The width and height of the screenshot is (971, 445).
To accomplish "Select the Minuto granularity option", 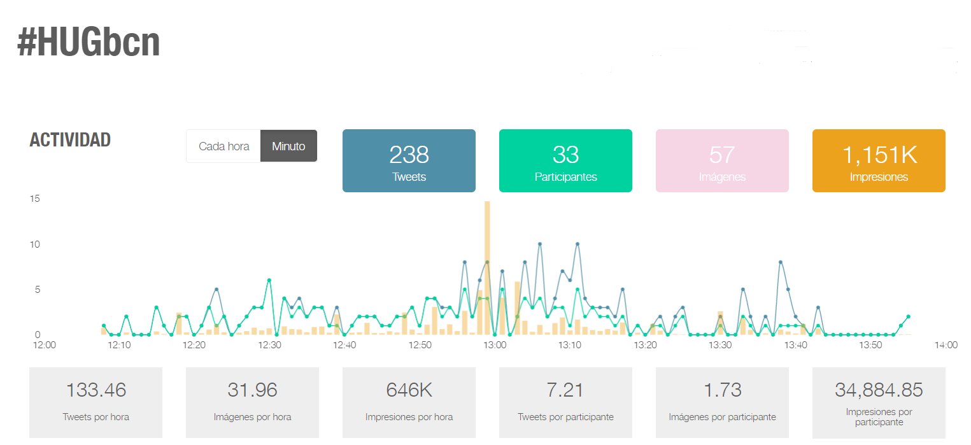I will coord(288,146).
